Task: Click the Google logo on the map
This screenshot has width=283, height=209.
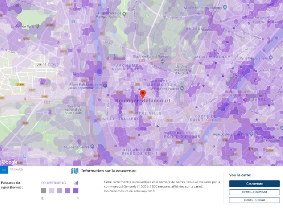Action: tap(9, 162)
